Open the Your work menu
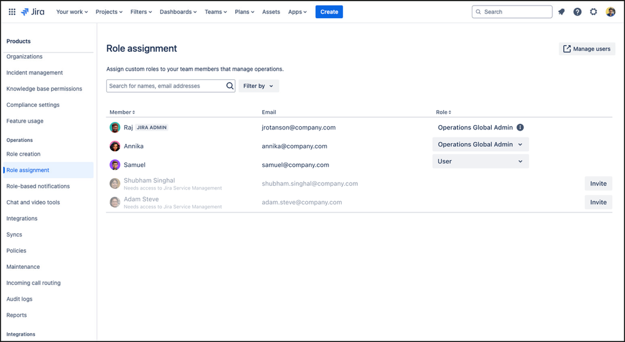625x342 pixels. [x=72, y=12]
